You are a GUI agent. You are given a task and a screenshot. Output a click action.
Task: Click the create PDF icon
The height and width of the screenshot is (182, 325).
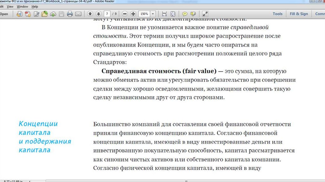(x=28, y=14)
